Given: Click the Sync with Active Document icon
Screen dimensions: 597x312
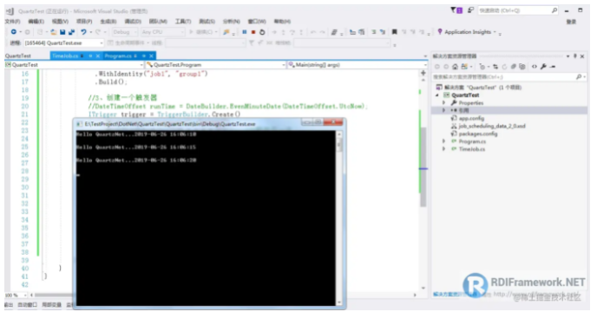Looking at the screenshot, I should coord(495,67).
